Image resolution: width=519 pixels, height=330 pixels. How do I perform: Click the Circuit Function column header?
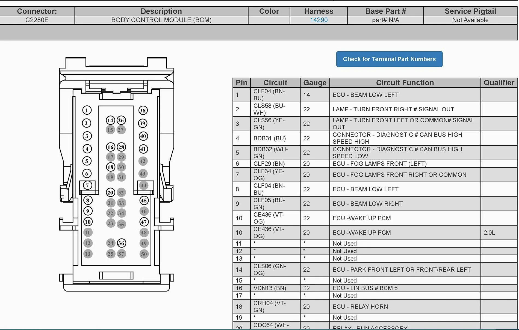(405, 83)
